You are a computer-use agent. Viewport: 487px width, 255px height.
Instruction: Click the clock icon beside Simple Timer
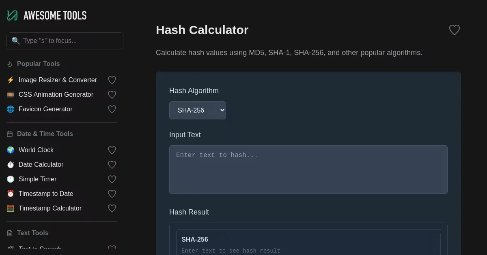(x=11, y=179)
